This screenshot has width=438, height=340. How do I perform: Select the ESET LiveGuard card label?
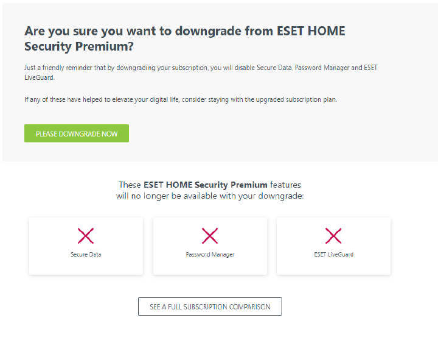(333, 255)
